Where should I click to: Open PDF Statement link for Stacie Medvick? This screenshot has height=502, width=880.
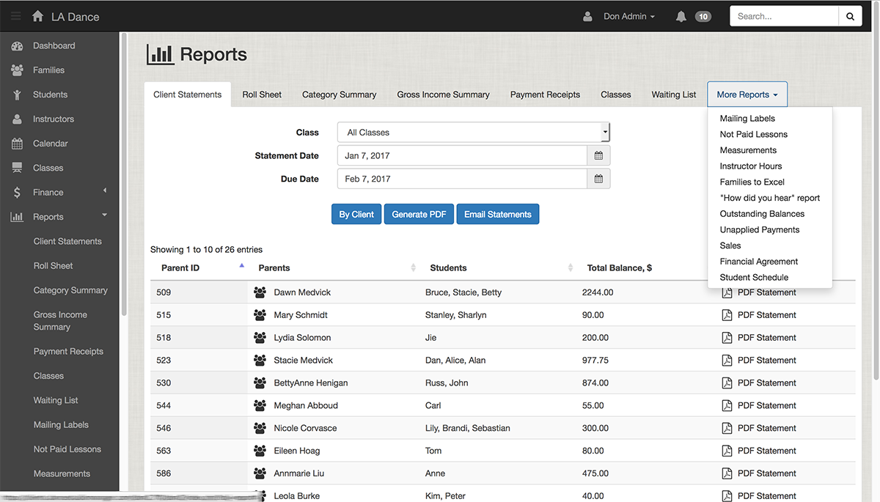766,361
